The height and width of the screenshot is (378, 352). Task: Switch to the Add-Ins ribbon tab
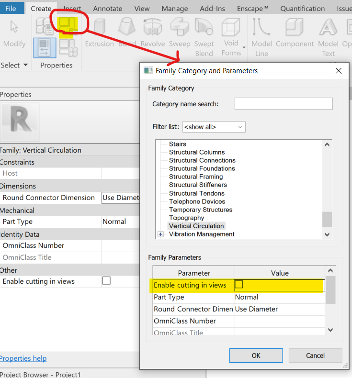[x=212, y=9]
